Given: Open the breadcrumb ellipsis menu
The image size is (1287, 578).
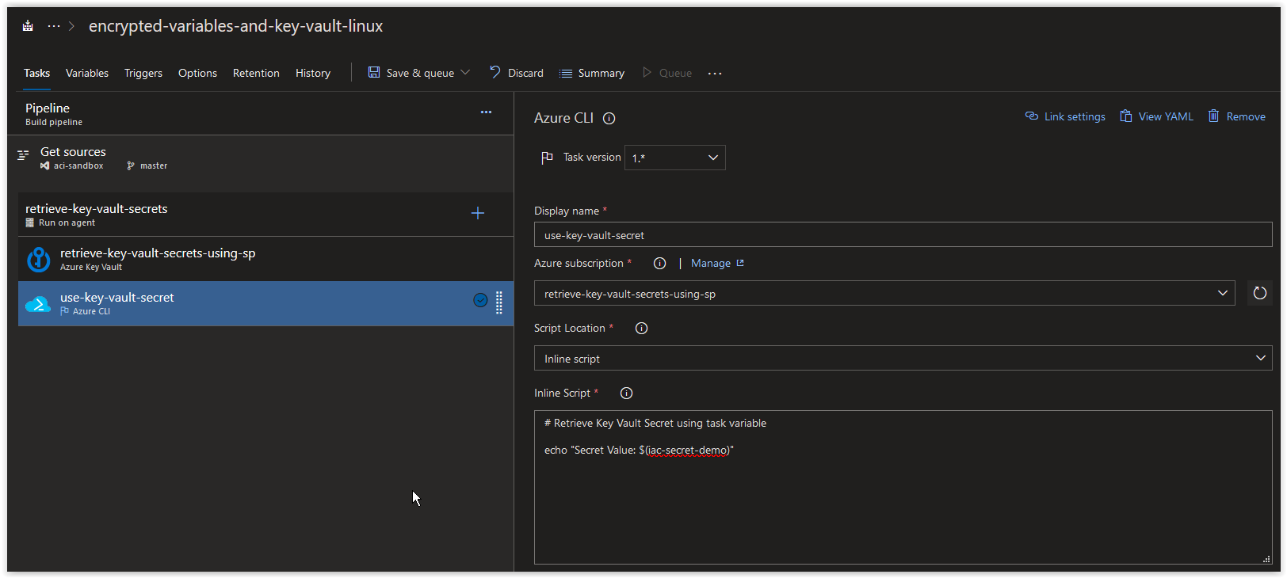Looking at the screenshot, I should tap(54, 26).
